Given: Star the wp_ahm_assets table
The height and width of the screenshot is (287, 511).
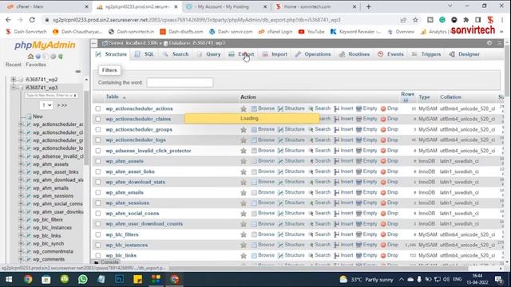Looking at the screenshot, I should click(244, 161).
